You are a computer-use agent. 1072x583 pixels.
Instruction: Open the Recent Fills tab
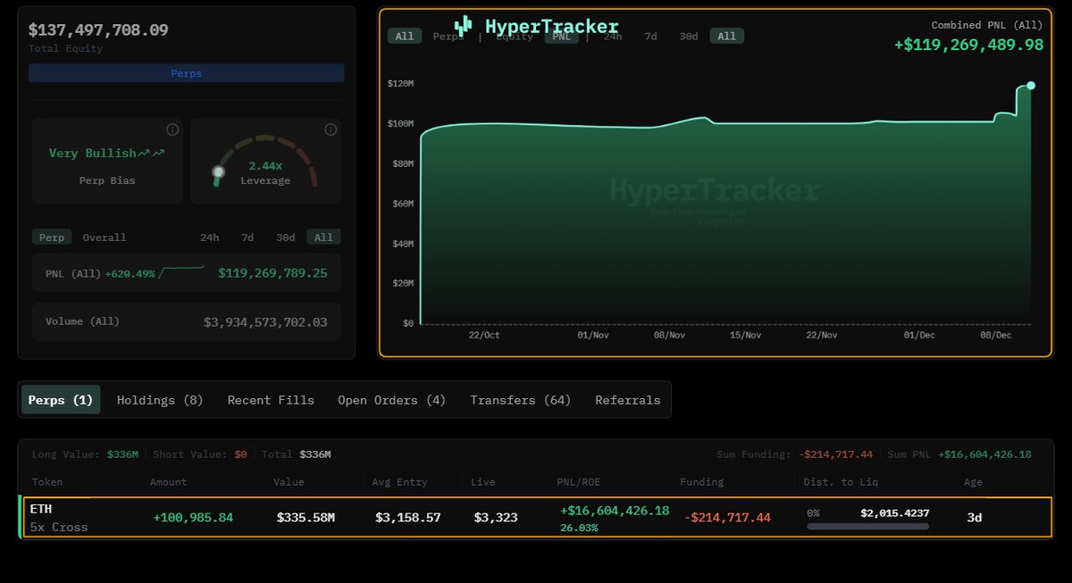pos(271,400)
